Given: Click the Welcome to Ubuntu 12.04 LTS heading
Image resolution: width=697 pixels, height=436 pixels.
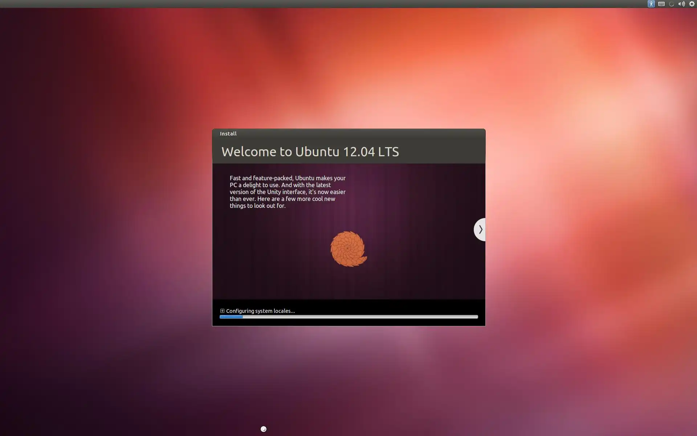Looking at the screenshot, I should (x=310, y=152).
